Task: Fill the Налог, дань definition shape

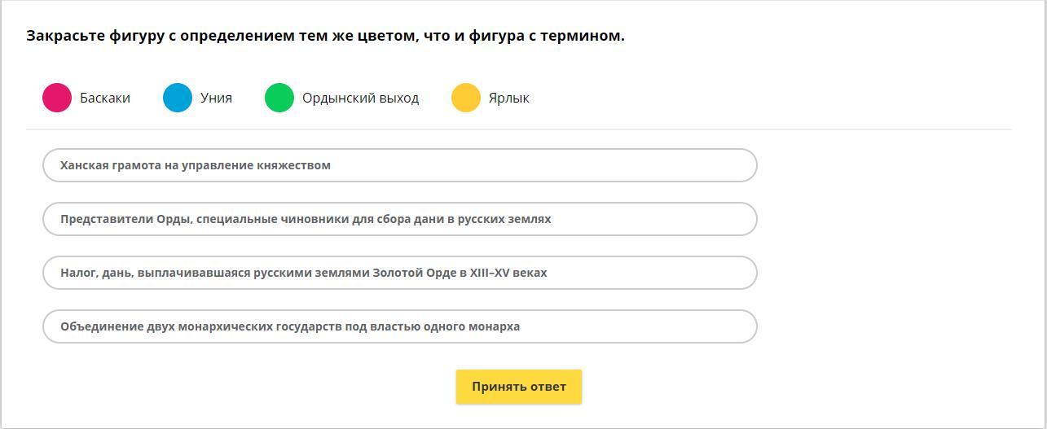Action: 400,273
